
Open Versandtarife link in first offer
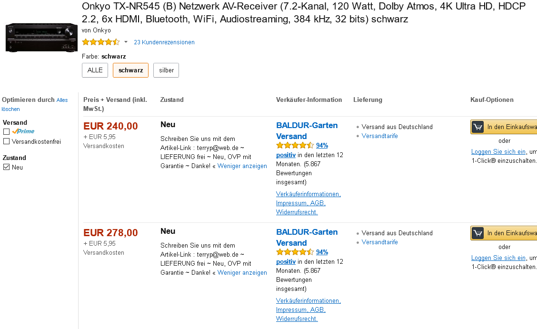(379, 136)
